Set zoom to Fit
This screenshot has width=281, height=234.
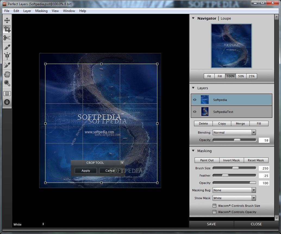209,76
